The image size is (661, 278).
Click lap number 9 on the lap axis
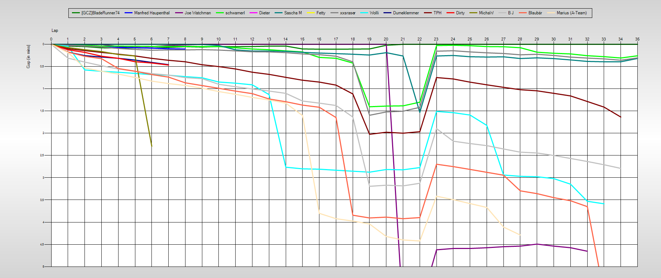click(202, 39)
